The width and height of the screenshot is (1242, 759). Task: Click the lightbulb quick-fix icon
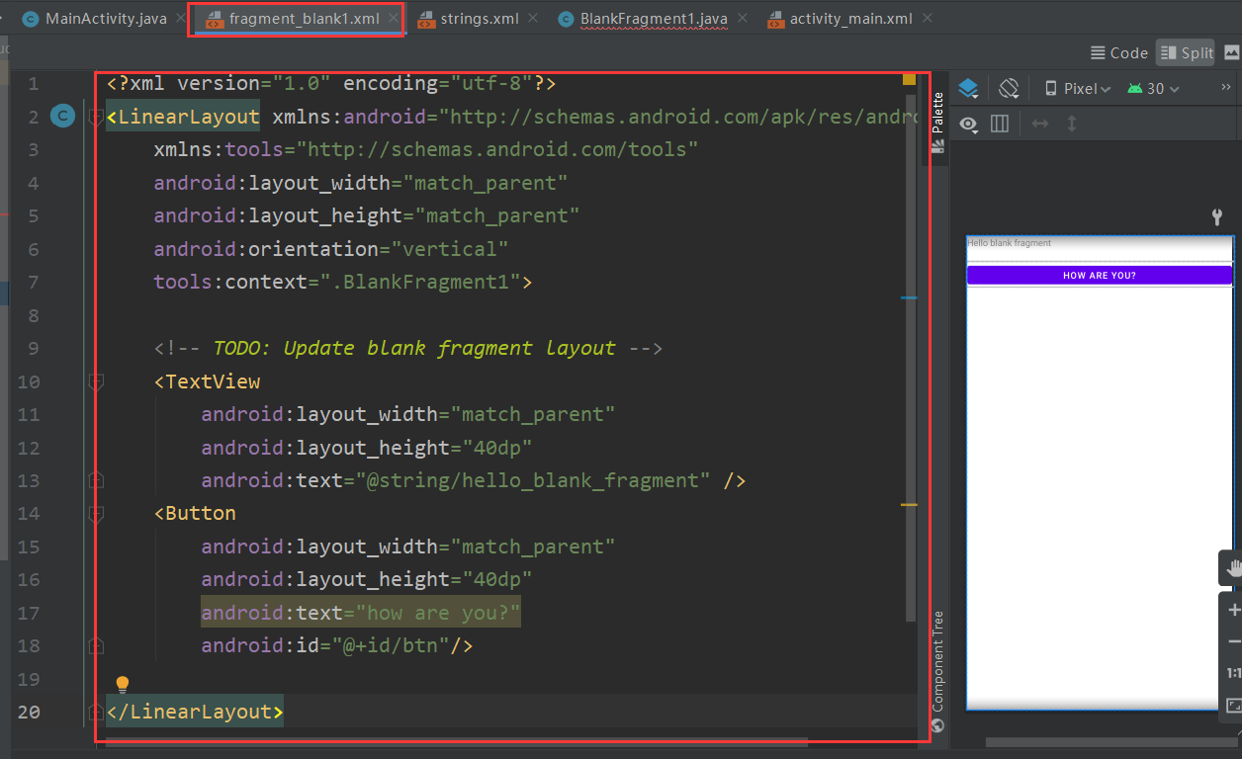(x=123, y=684)
